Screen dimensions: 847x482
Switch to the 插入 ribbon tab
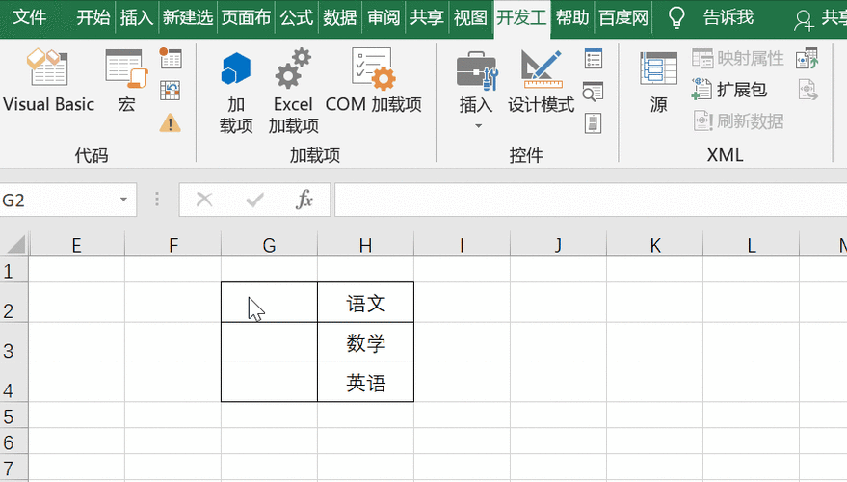(x=136, y=17)
